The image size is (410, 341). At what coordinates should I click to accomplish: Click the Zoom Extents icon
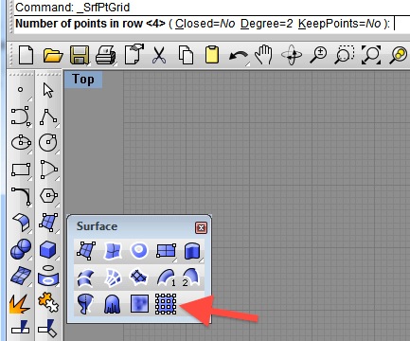(371, 55)
